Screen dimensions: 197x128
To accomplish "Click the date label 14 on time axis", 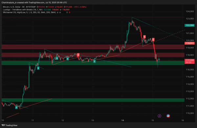I will coord(122,120).
